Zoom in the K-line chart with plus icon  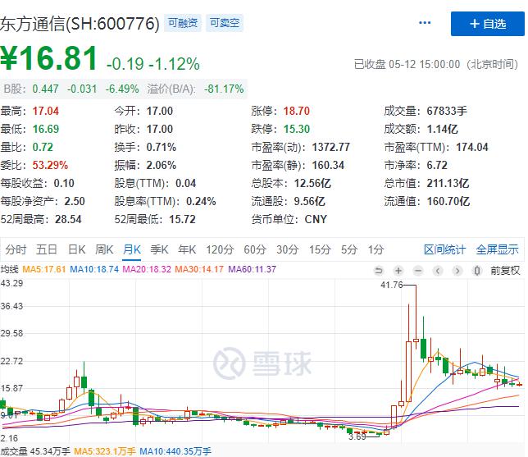click(x=398, y=269)
